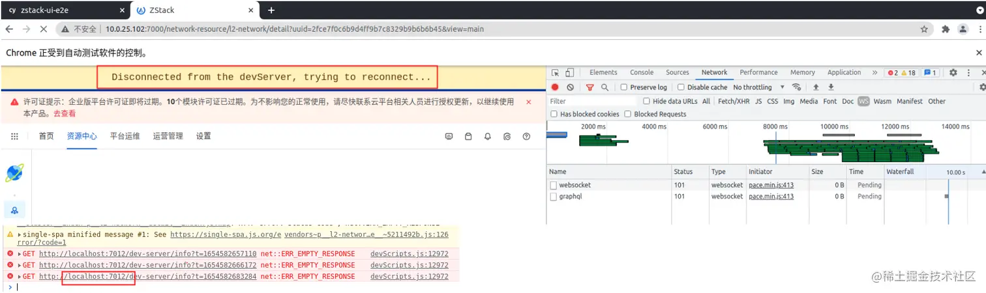The width and height of the screenshot is (986, 293).
Task: Enable the Preserve log checkbox
Action: point(624,87)
